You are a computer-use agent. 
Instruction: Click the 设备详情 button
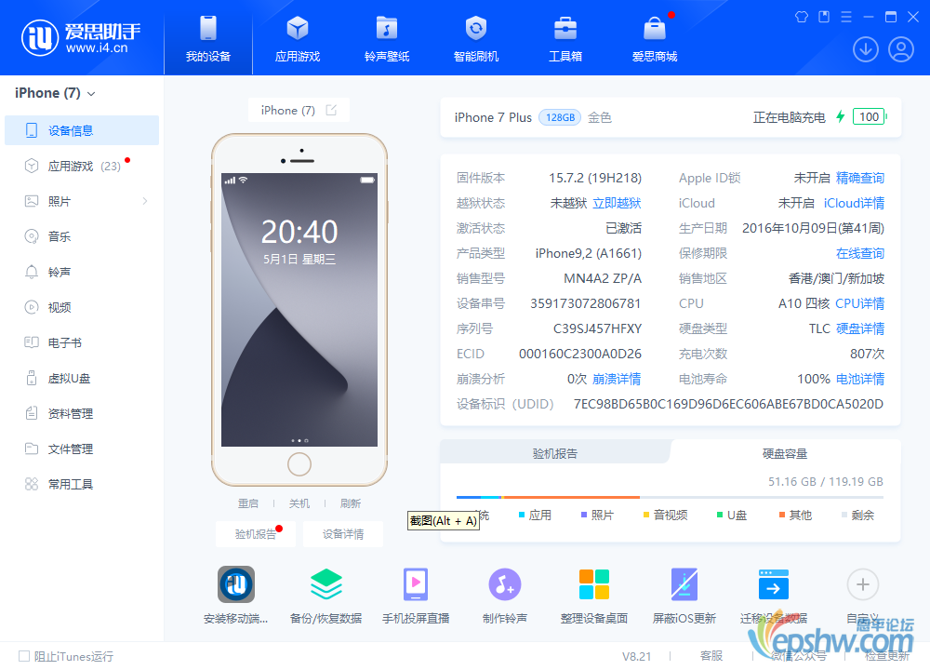[x=343, y=534]
